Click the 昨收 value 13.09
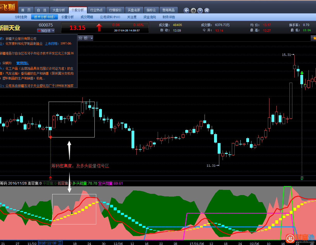Screen dimensions: 316x245 (x=177, y=30)
